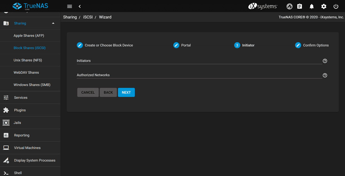Image resolution: width=345 pixels, height=176 pixels.
Task: Click the TrueNAS CORE logo
Action: tap(30, 6)
